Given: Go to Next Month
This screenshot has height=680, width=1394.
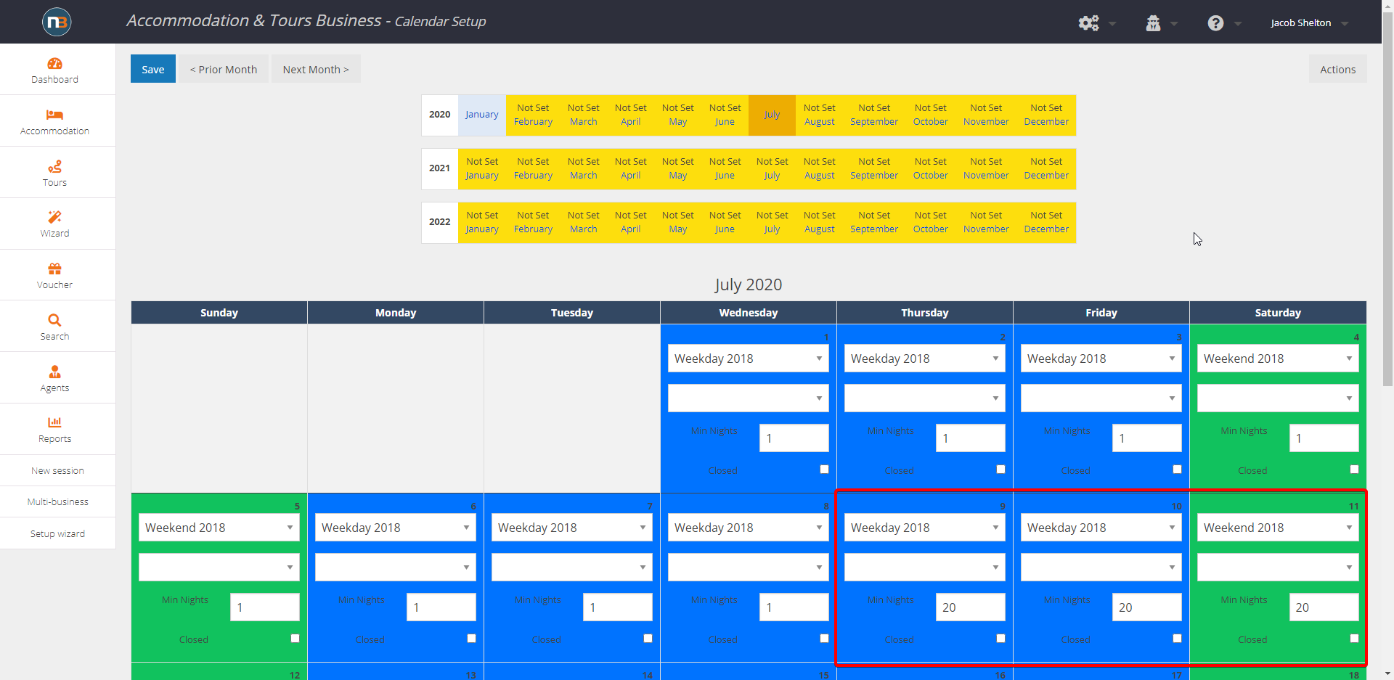Looking at the screenshot, I should [316, 69].
